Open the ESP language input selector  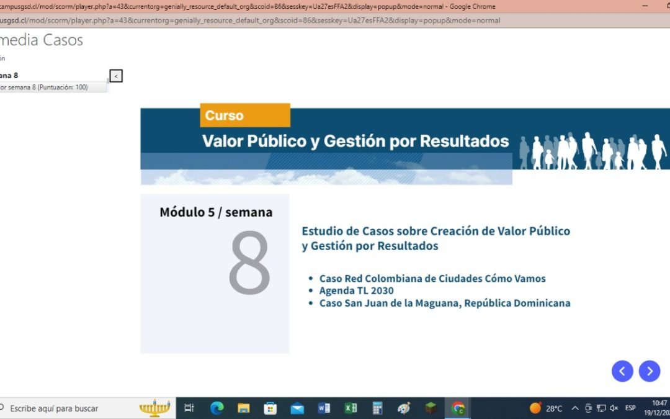630,408
